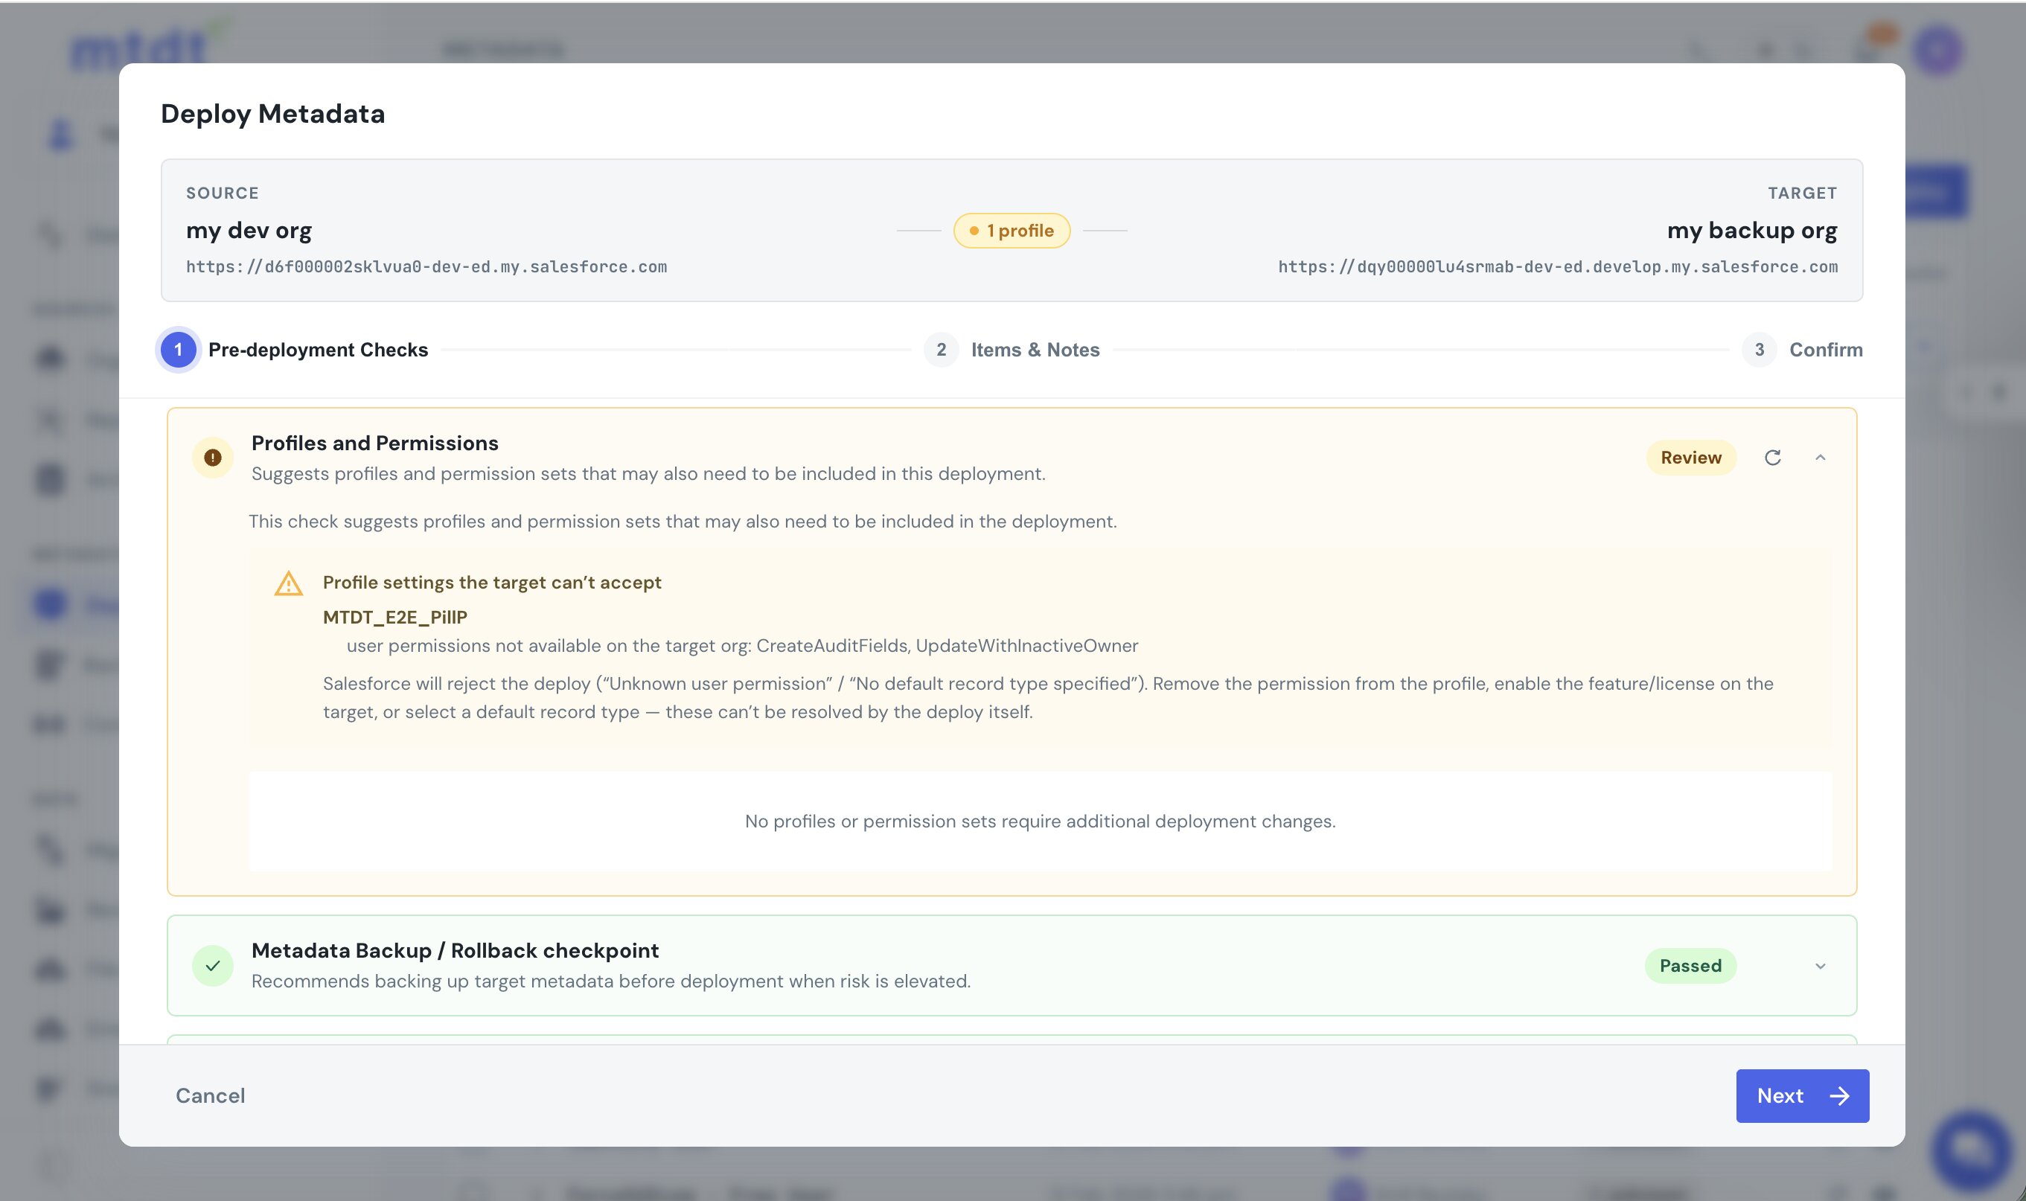Click the triangle warning icon beside Profile settings
This screenshot has height=1201, width=2026.
coord(288,583)
